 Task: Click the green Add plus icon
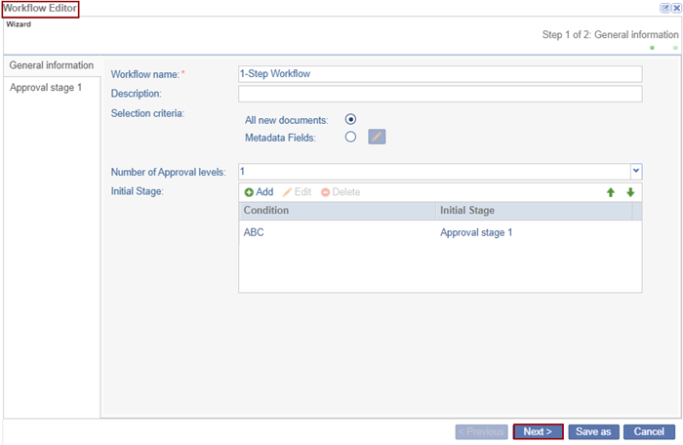(249, 192)
